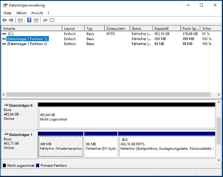Close the Datenträgerverwaltung window
Screen dimensions: 223x177
click(215, 5)
